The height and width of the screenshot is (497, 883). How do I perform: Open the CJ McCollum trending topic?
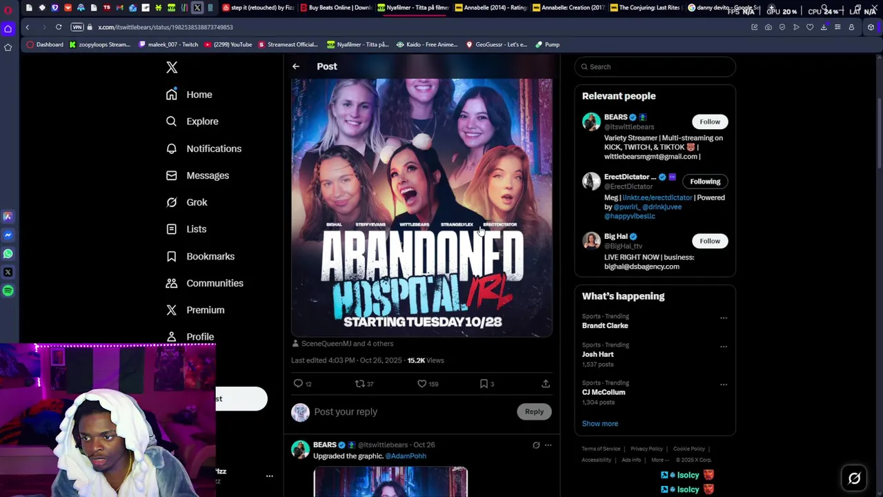click(x=604, y=392)
